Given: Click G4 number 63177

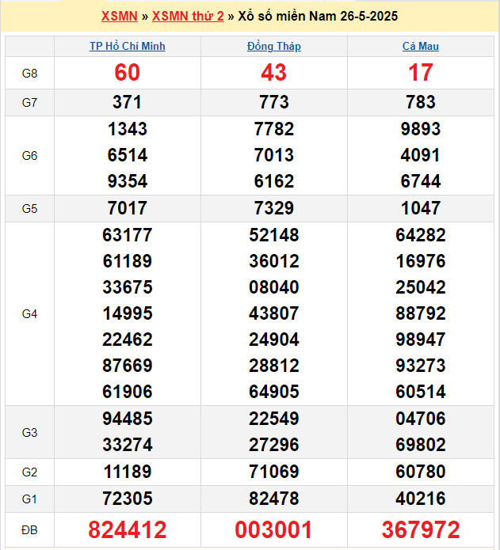Looking at the screenshot, I should click(x=128, y=235).
